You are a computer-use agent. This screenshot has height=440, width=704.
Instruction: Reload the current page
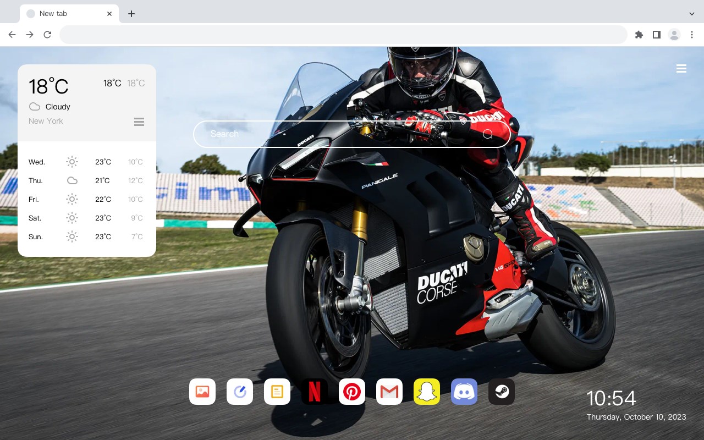(47, 35)
